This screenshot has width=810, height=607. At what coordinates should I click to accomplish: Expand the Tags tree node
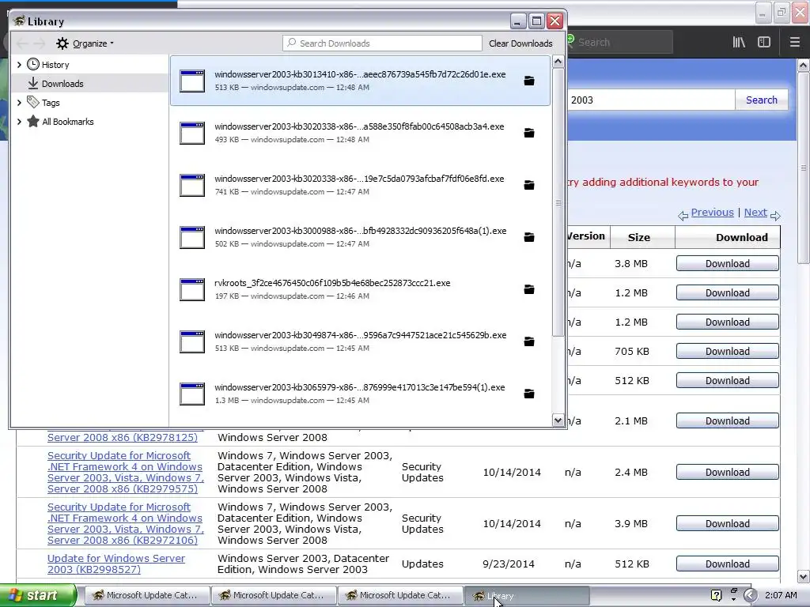(x=19, y=103)
